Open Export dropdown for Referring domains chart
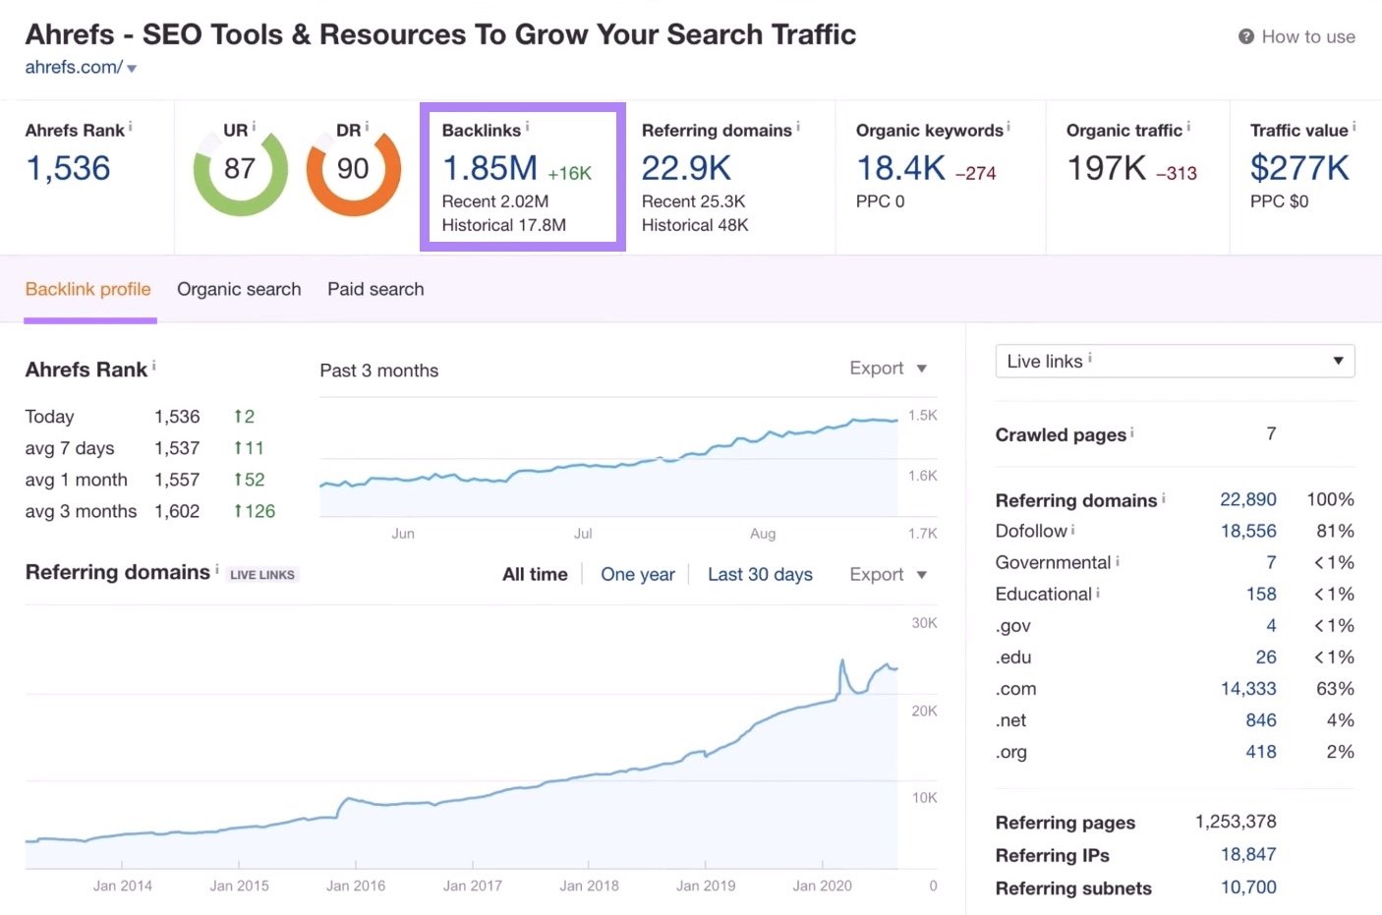Screen dimensions: 1382x915 889,574
